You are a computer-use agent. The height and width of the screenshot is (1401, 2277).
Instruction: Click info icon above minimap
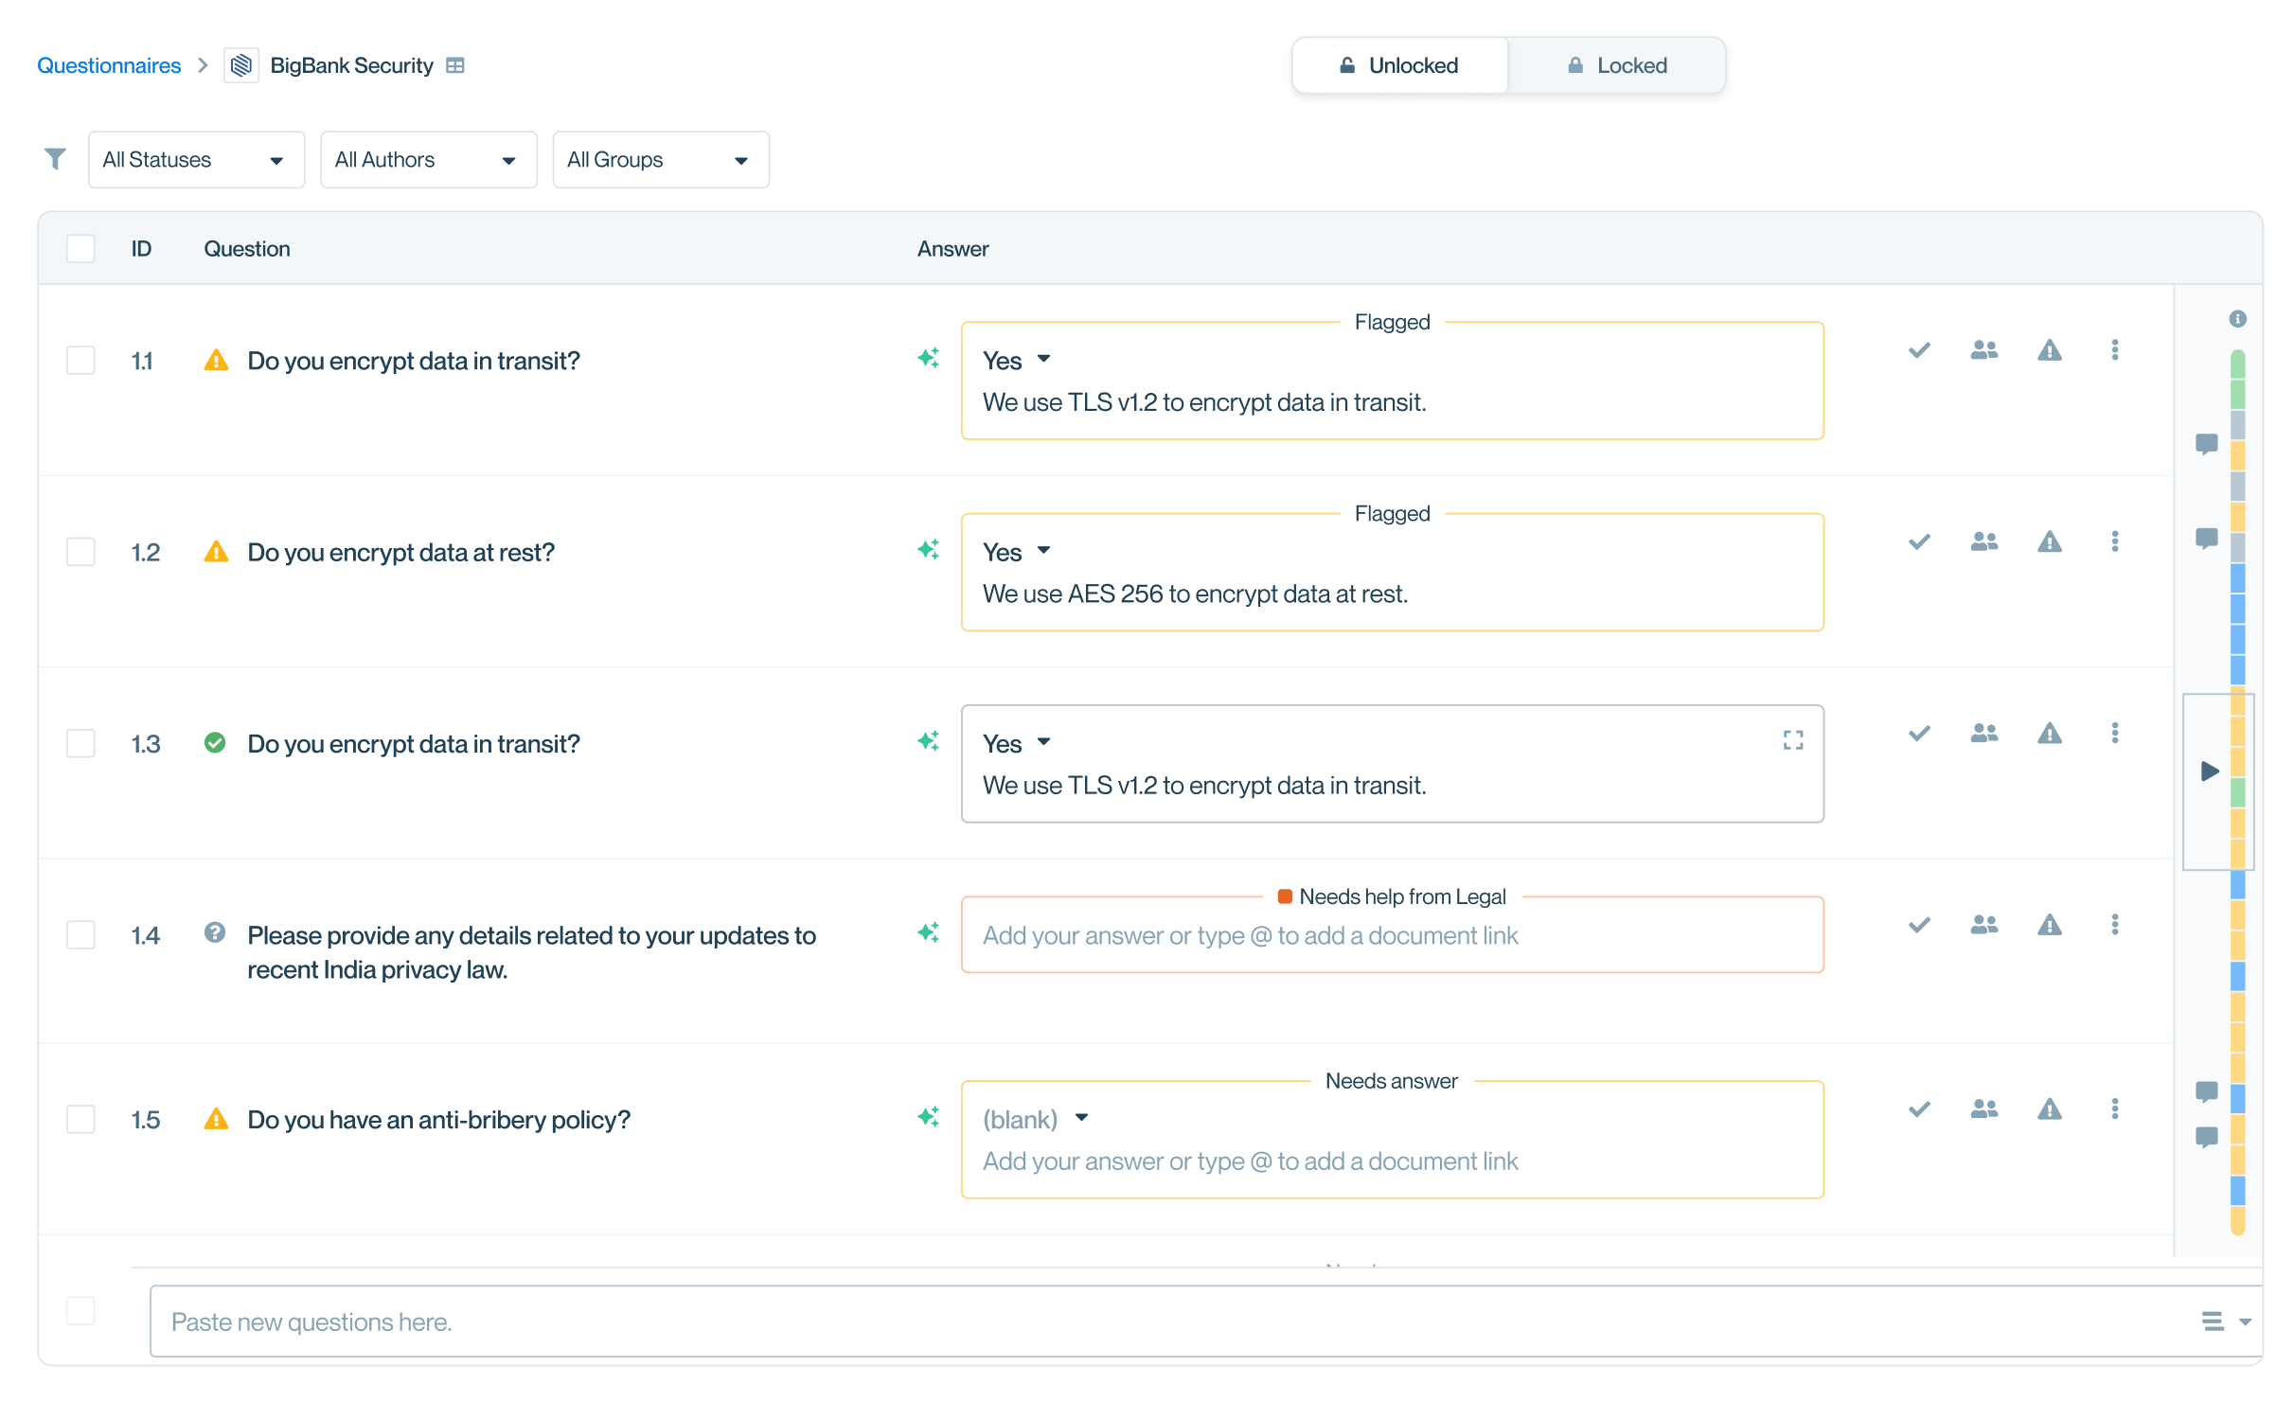[2237, 319]
